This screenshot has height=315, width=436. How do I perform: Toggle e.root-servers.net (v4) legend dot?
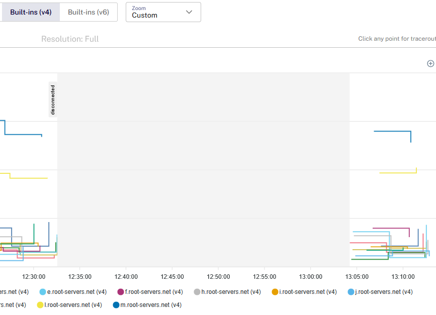[43, 292]
